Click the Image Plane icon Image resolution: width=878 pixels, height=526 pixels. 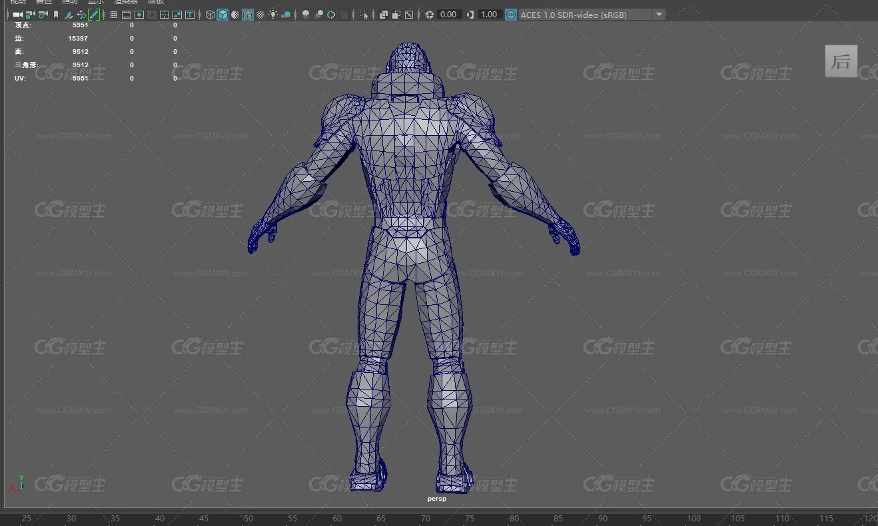[x=69, y=15]
